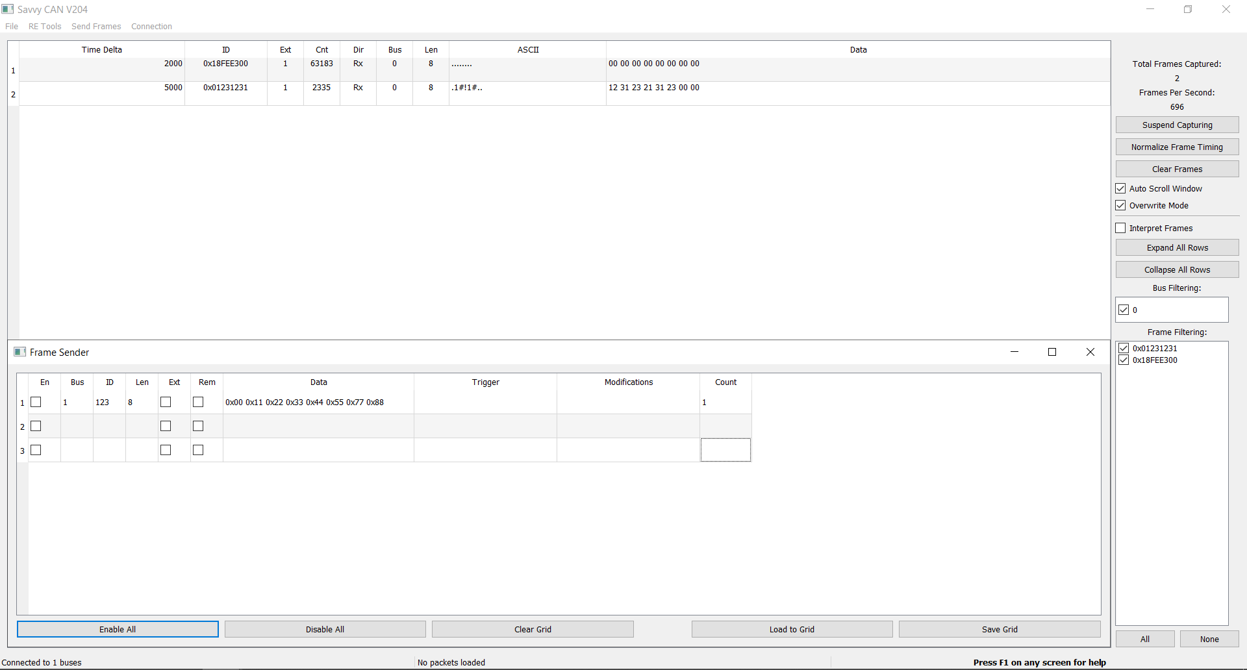Screen dimensions: 1247x670
Task: Click the ASCII column header
Action: (528, 50)
